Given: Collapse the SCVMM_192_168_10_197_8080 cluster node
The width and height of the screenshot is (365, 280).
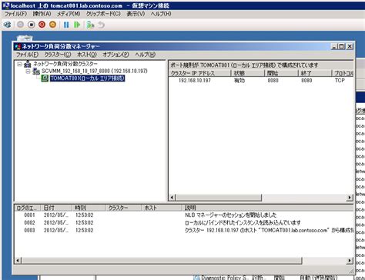Looking at the screenshot, I should pyautogui.click(x=28, y=71).
